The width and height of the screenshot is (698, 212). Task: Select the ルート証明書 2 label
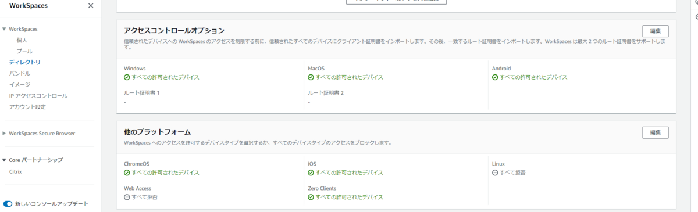(325, 93)
